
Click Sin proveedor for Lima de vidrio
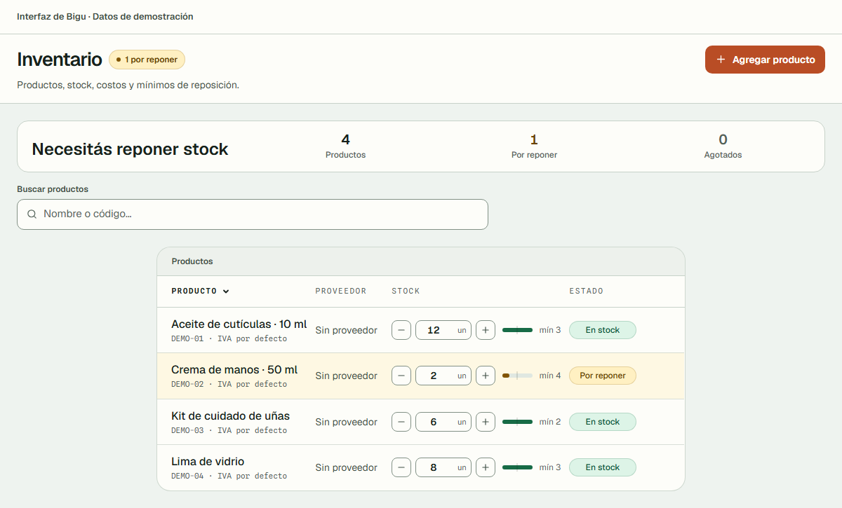pos(346,467)
